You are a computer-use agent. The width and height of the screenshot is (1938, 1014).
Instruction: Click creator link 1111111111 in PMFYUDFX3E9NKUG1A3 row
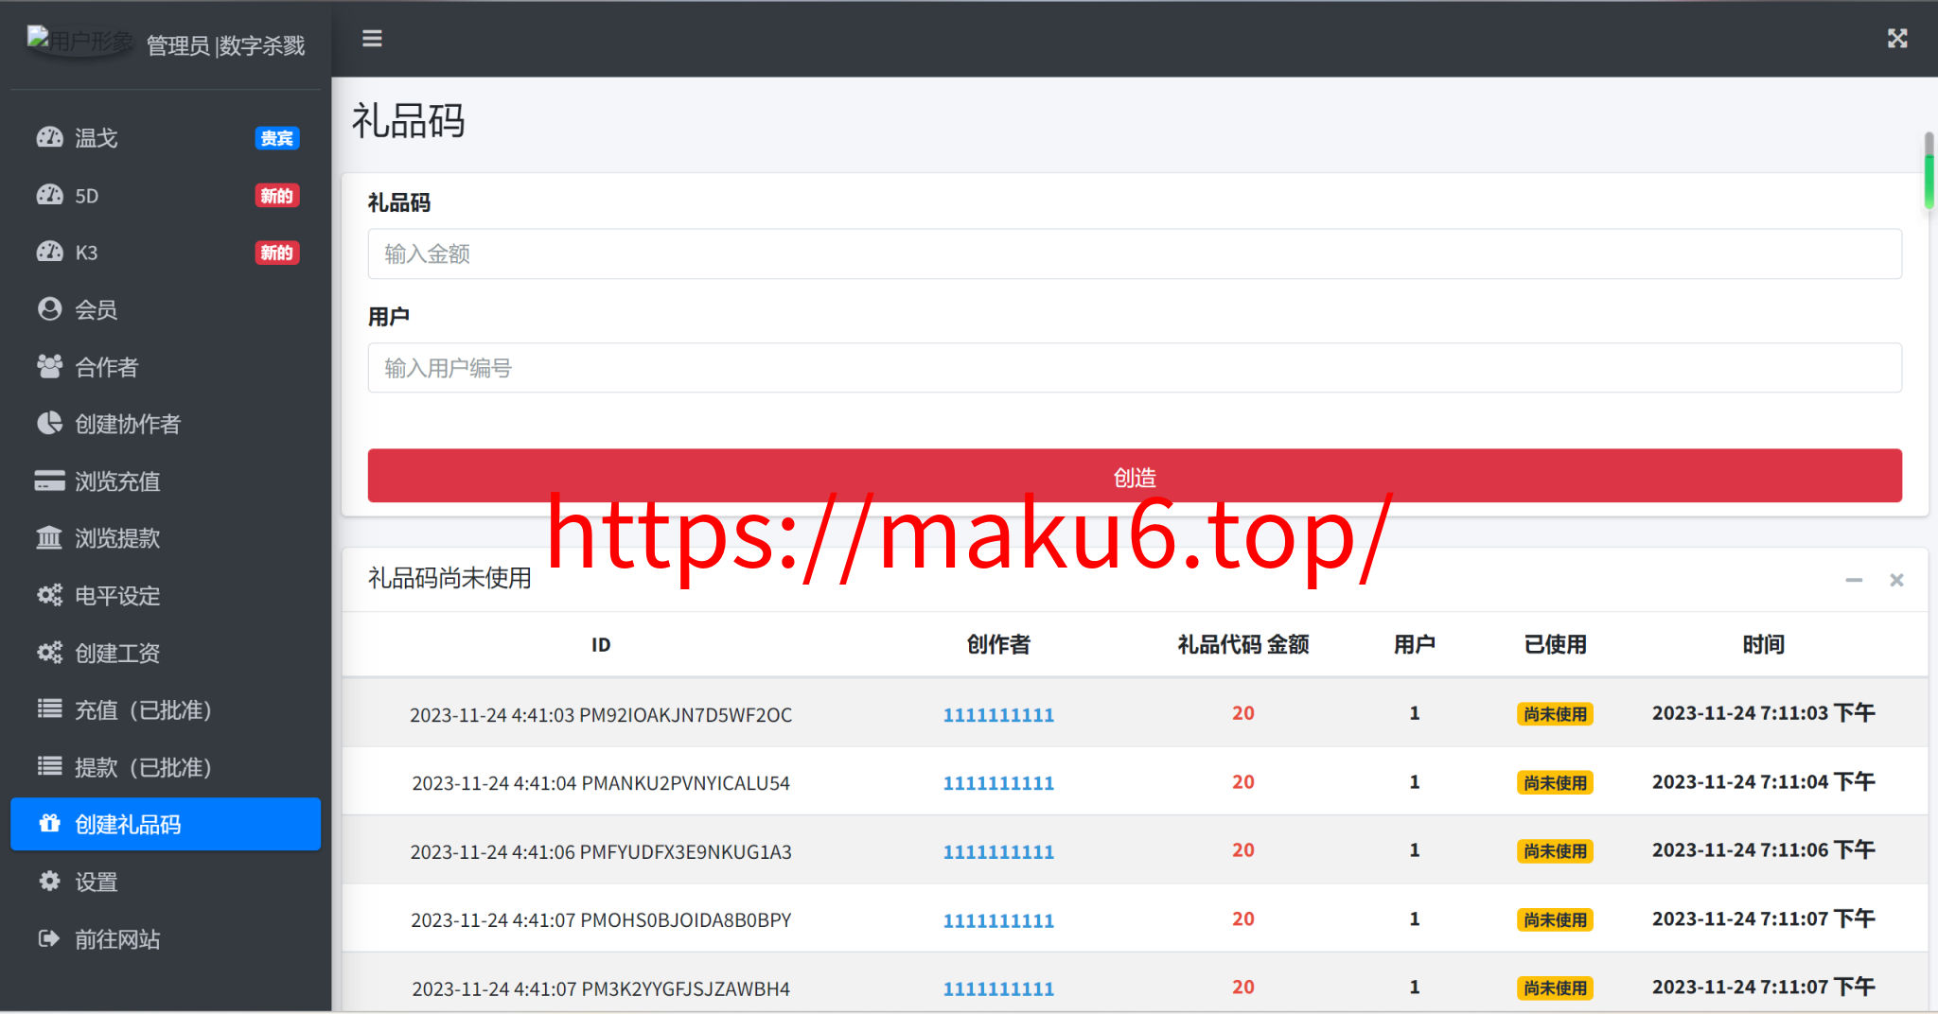998,851
